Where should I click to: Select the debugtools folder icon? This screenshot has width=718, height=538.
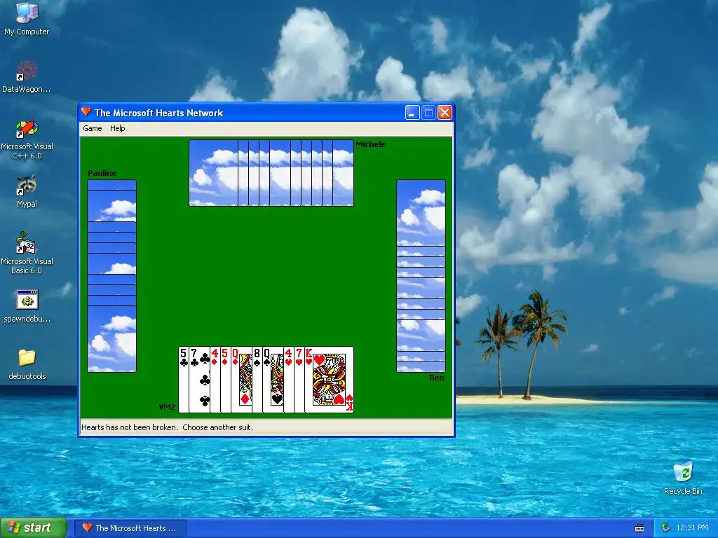click(x=27, y=364)
